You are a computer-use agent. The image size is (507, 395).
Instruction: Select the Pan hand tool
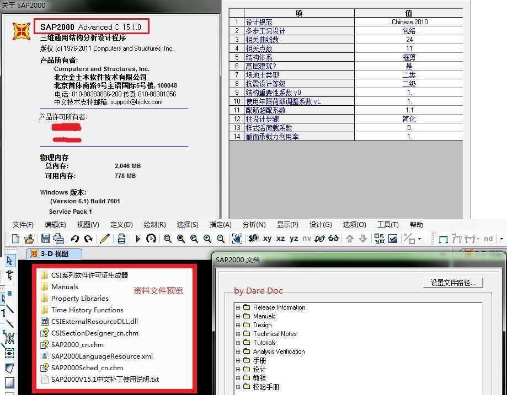pos(237,239)
